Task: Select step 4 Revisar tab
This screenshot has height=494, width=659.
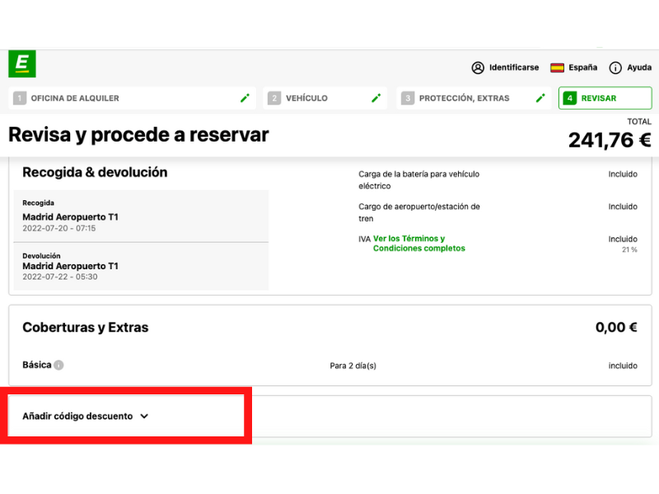Action: click(x=605, y=98)
